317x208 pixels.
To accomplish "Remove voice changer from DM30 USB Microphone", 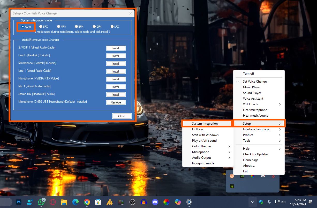I will coord(116,102).
